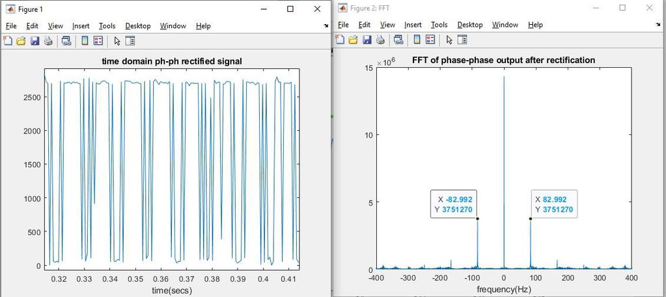Screen dimensions: 666x297
Task: Click 'time(secs)' x-axis label
Action: 172,290
